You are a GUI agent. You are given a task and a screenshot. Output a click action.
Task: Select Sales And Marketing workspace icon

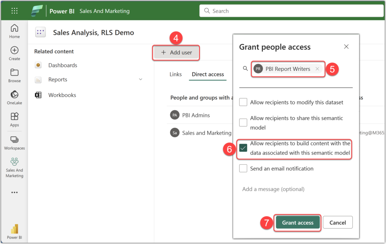(14, 161)
